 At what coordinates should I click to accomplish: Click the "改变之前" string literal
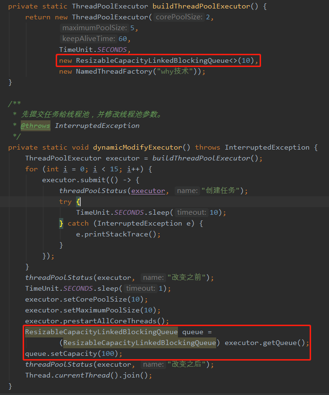[186, 277]
